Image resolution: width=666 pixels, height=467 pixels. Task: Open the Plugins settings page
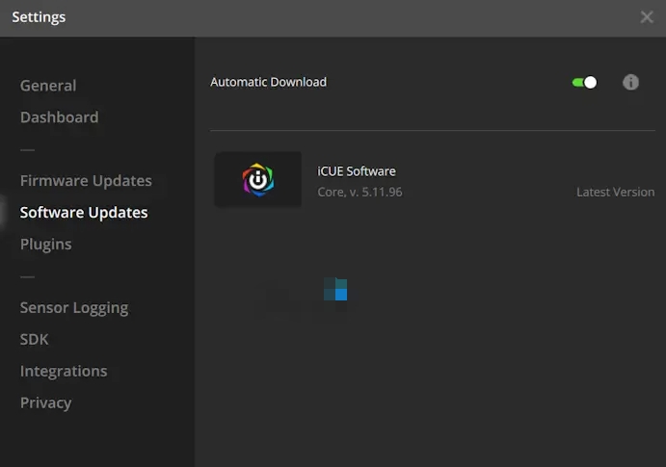click(46, 245)
